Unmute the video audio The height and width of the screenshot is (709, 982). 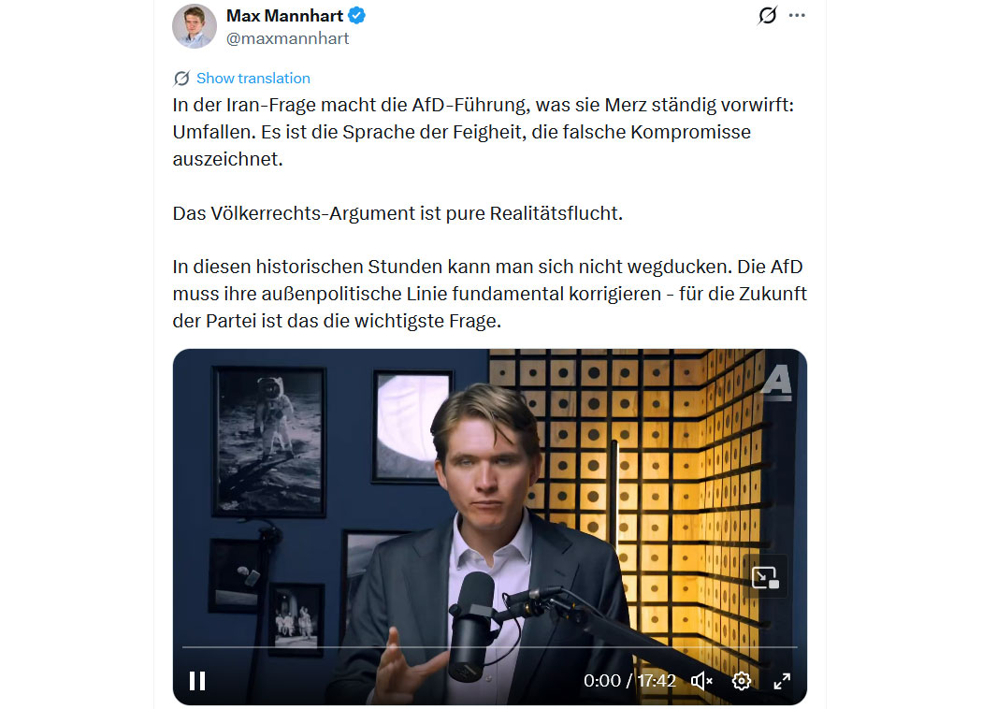pyautogui.click(x=701, y=681)
